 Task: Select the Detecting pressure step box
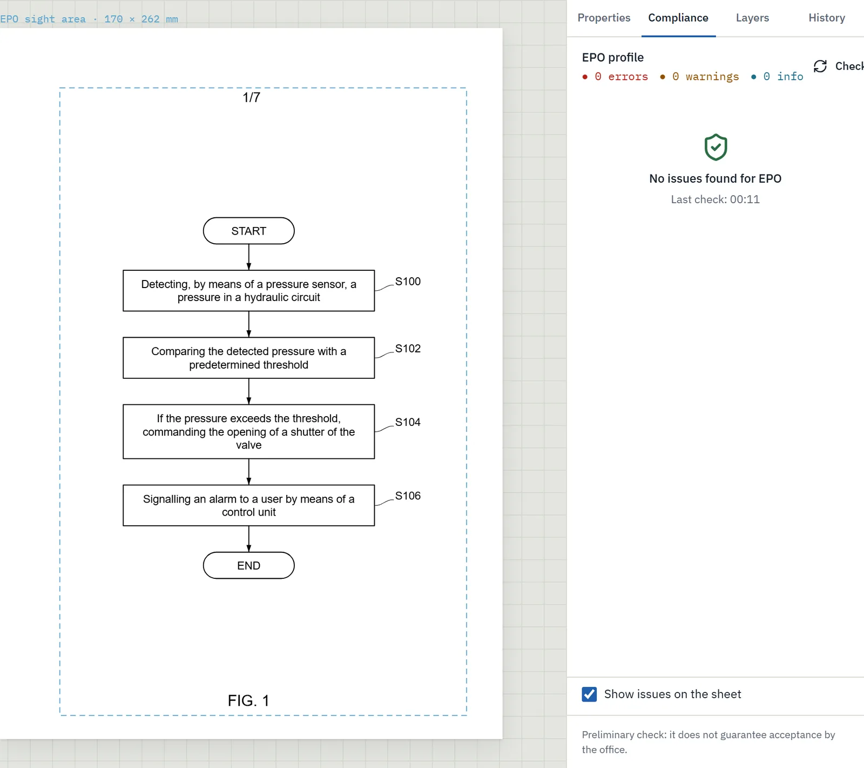tap(249, 291)
